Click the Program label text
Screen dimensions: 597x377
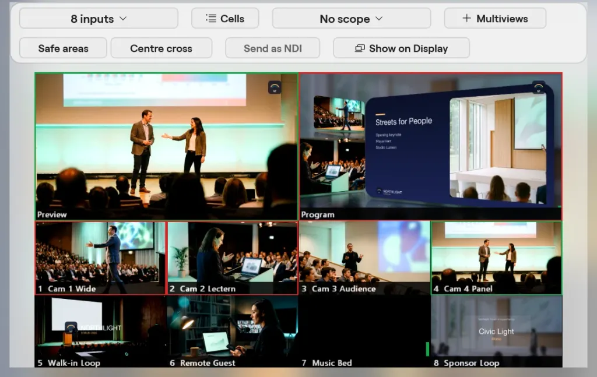coord(318,214)
